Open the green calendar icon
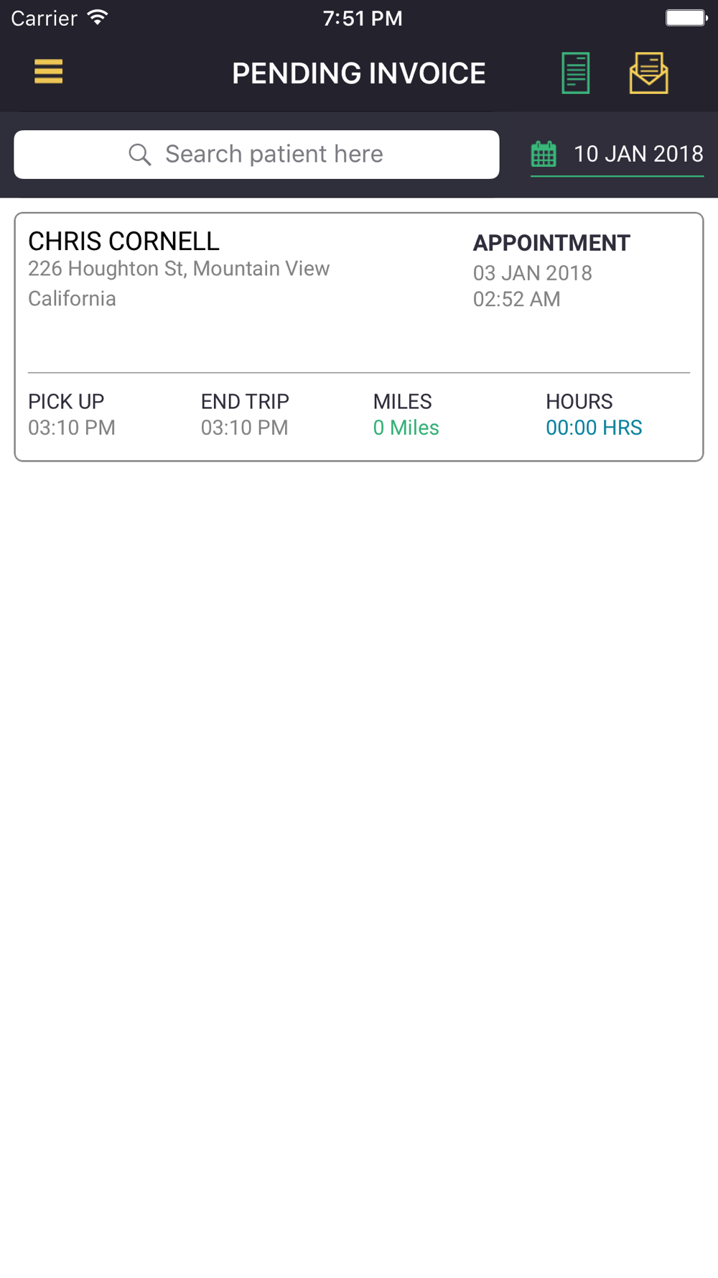This screenshot has height=1278, width=718. pyautogui.click(x=544, y=155)
